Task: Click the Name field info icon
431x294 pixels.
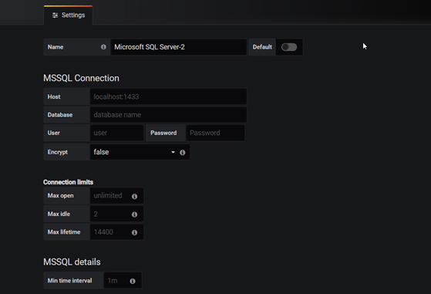Action: (103, 47)
